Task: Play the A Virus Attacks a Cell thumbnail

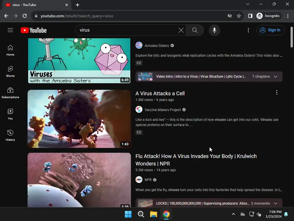Action: pyautogui.click(x=79, y=119)
